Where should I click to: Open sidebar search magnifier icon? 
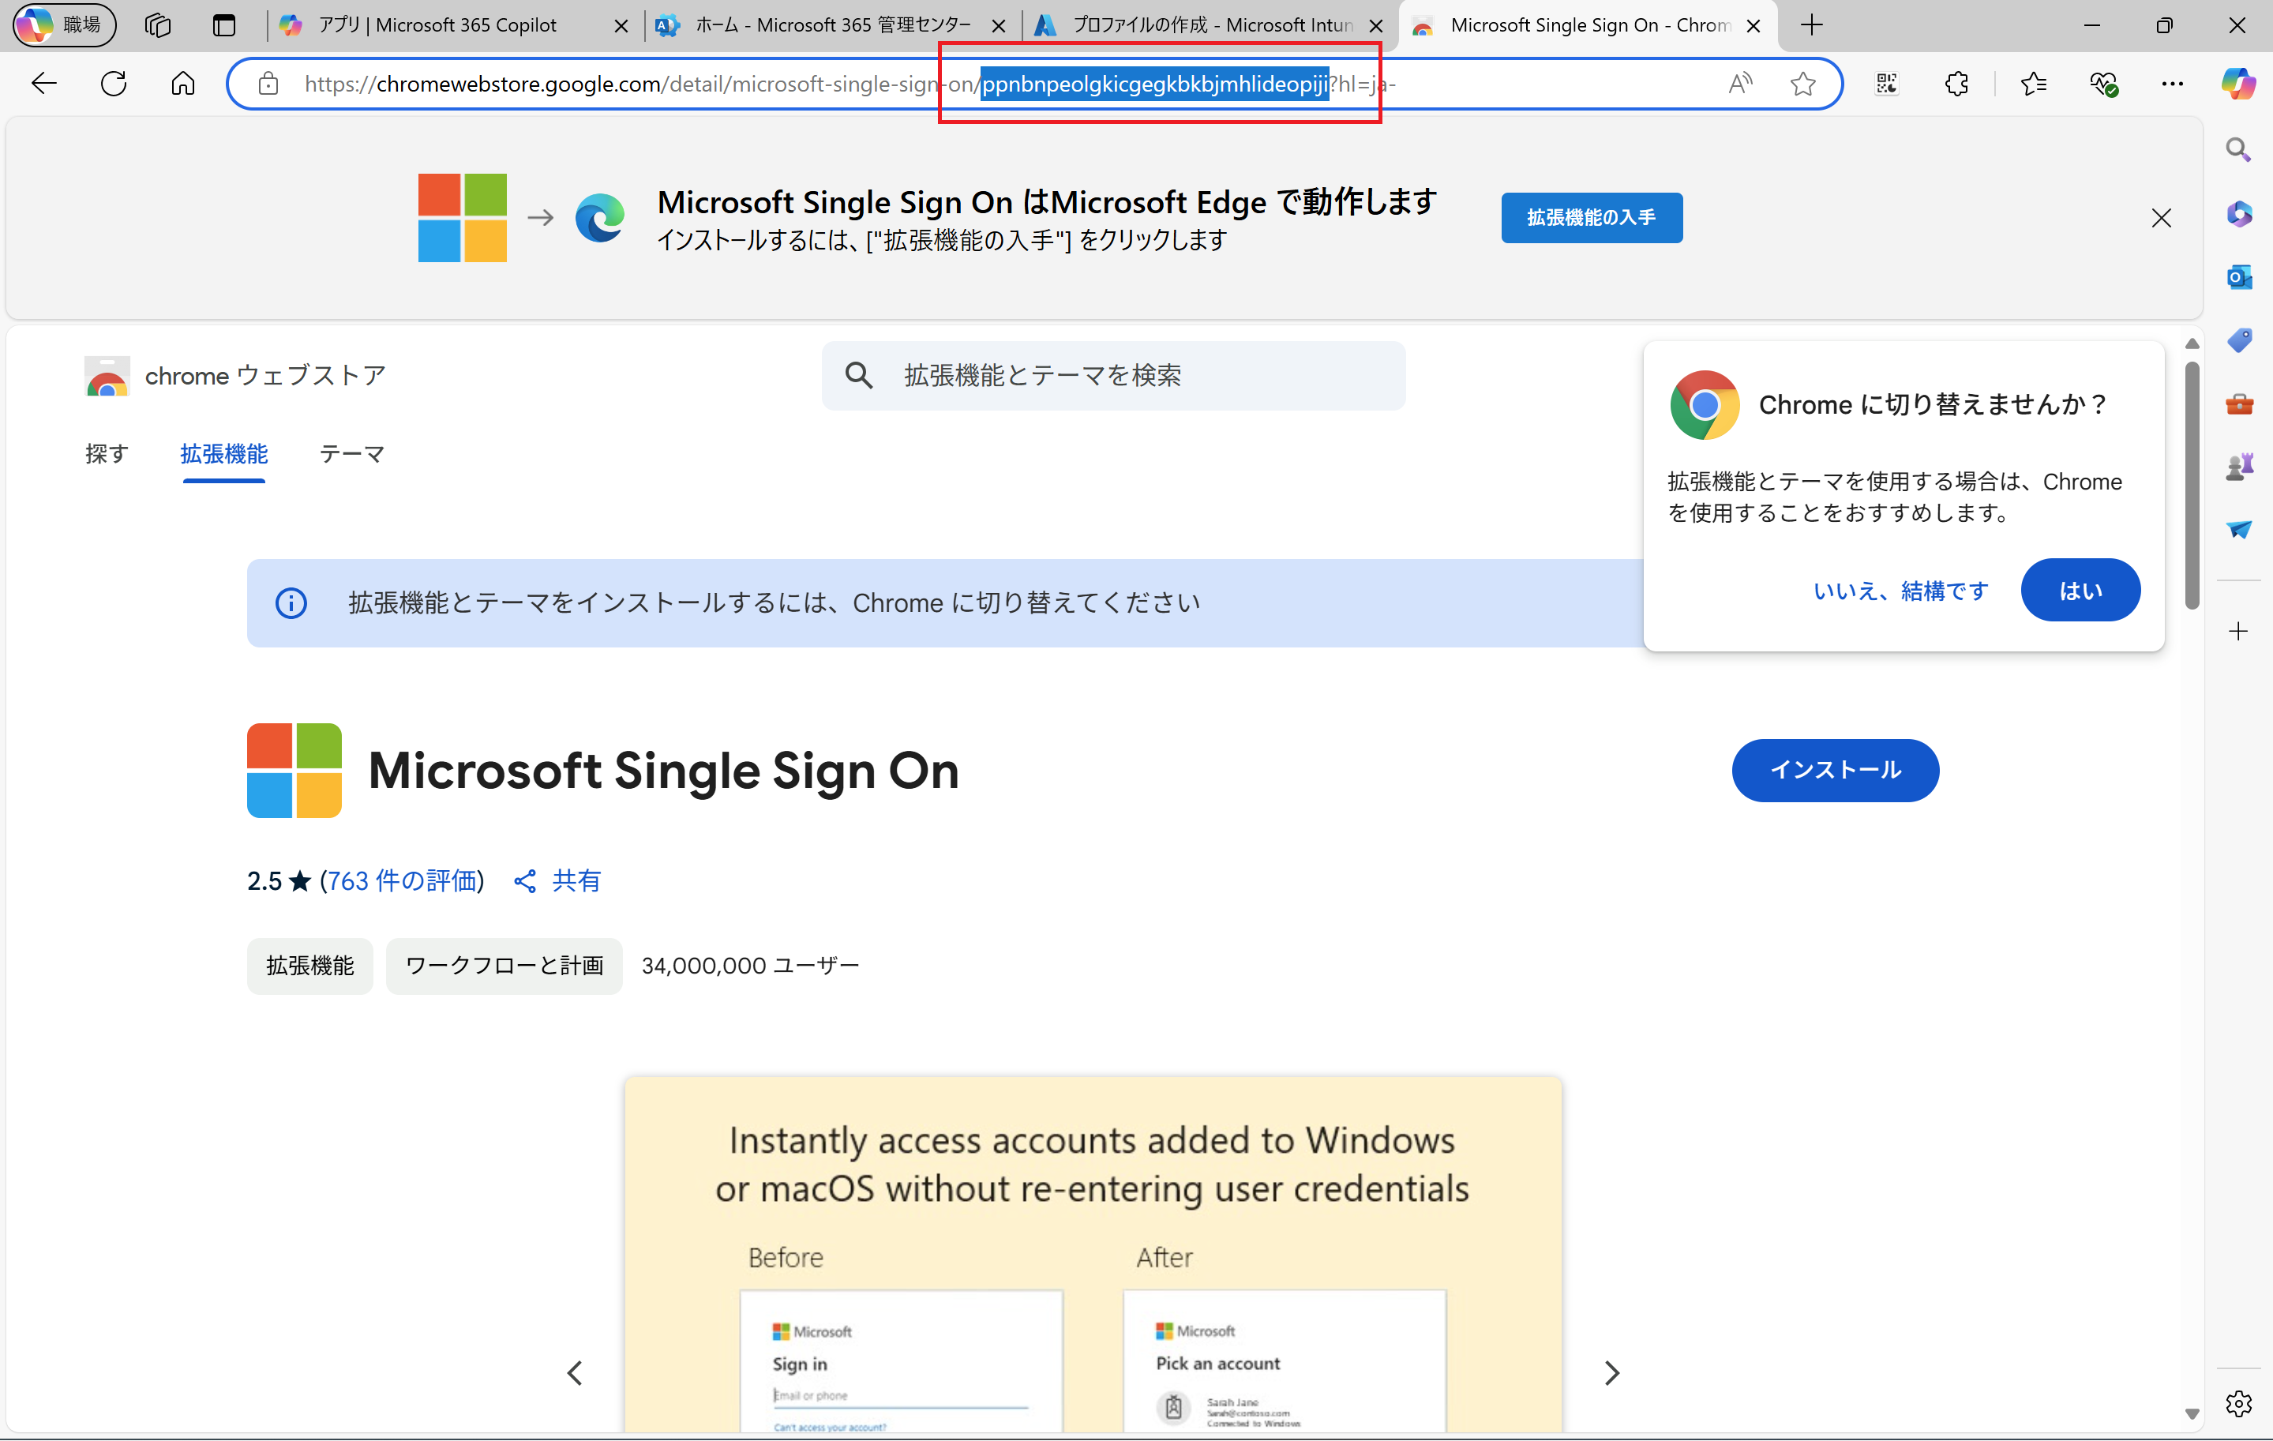[x=2239, y=148]
